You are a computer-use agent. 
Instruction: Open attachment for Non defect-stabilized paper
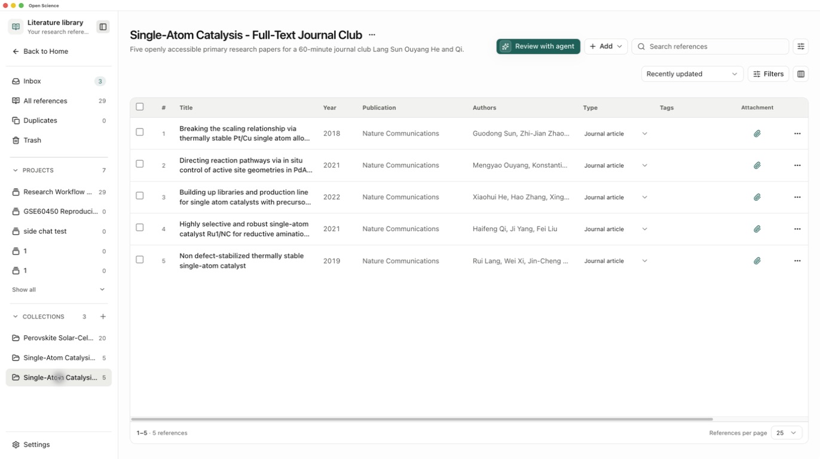coord(757,261)
